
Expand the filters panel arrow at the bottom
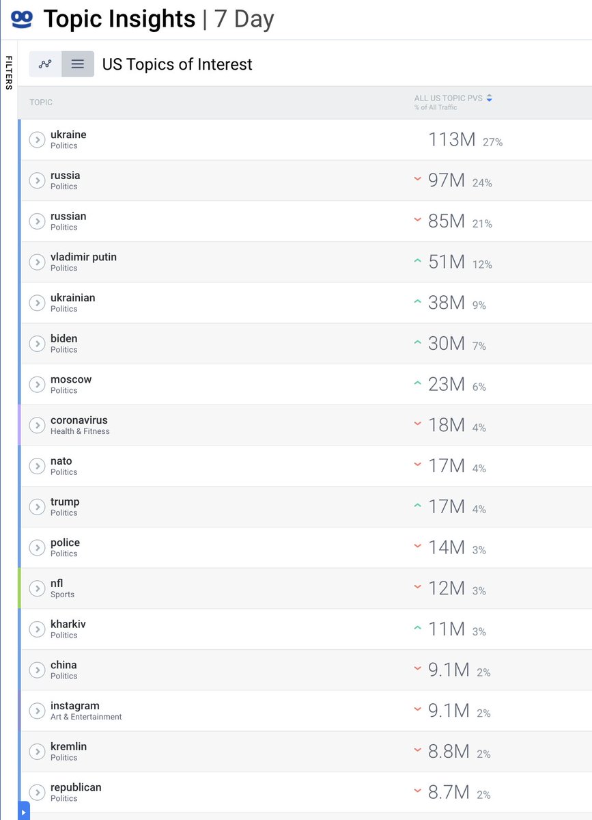24,811
